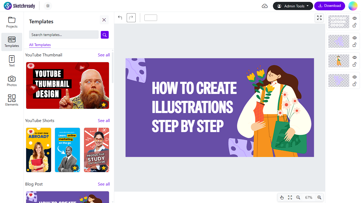The image size is (361, 203).
Task: Open the rainbow user avatar menu
Action: [x=353, y=6]
